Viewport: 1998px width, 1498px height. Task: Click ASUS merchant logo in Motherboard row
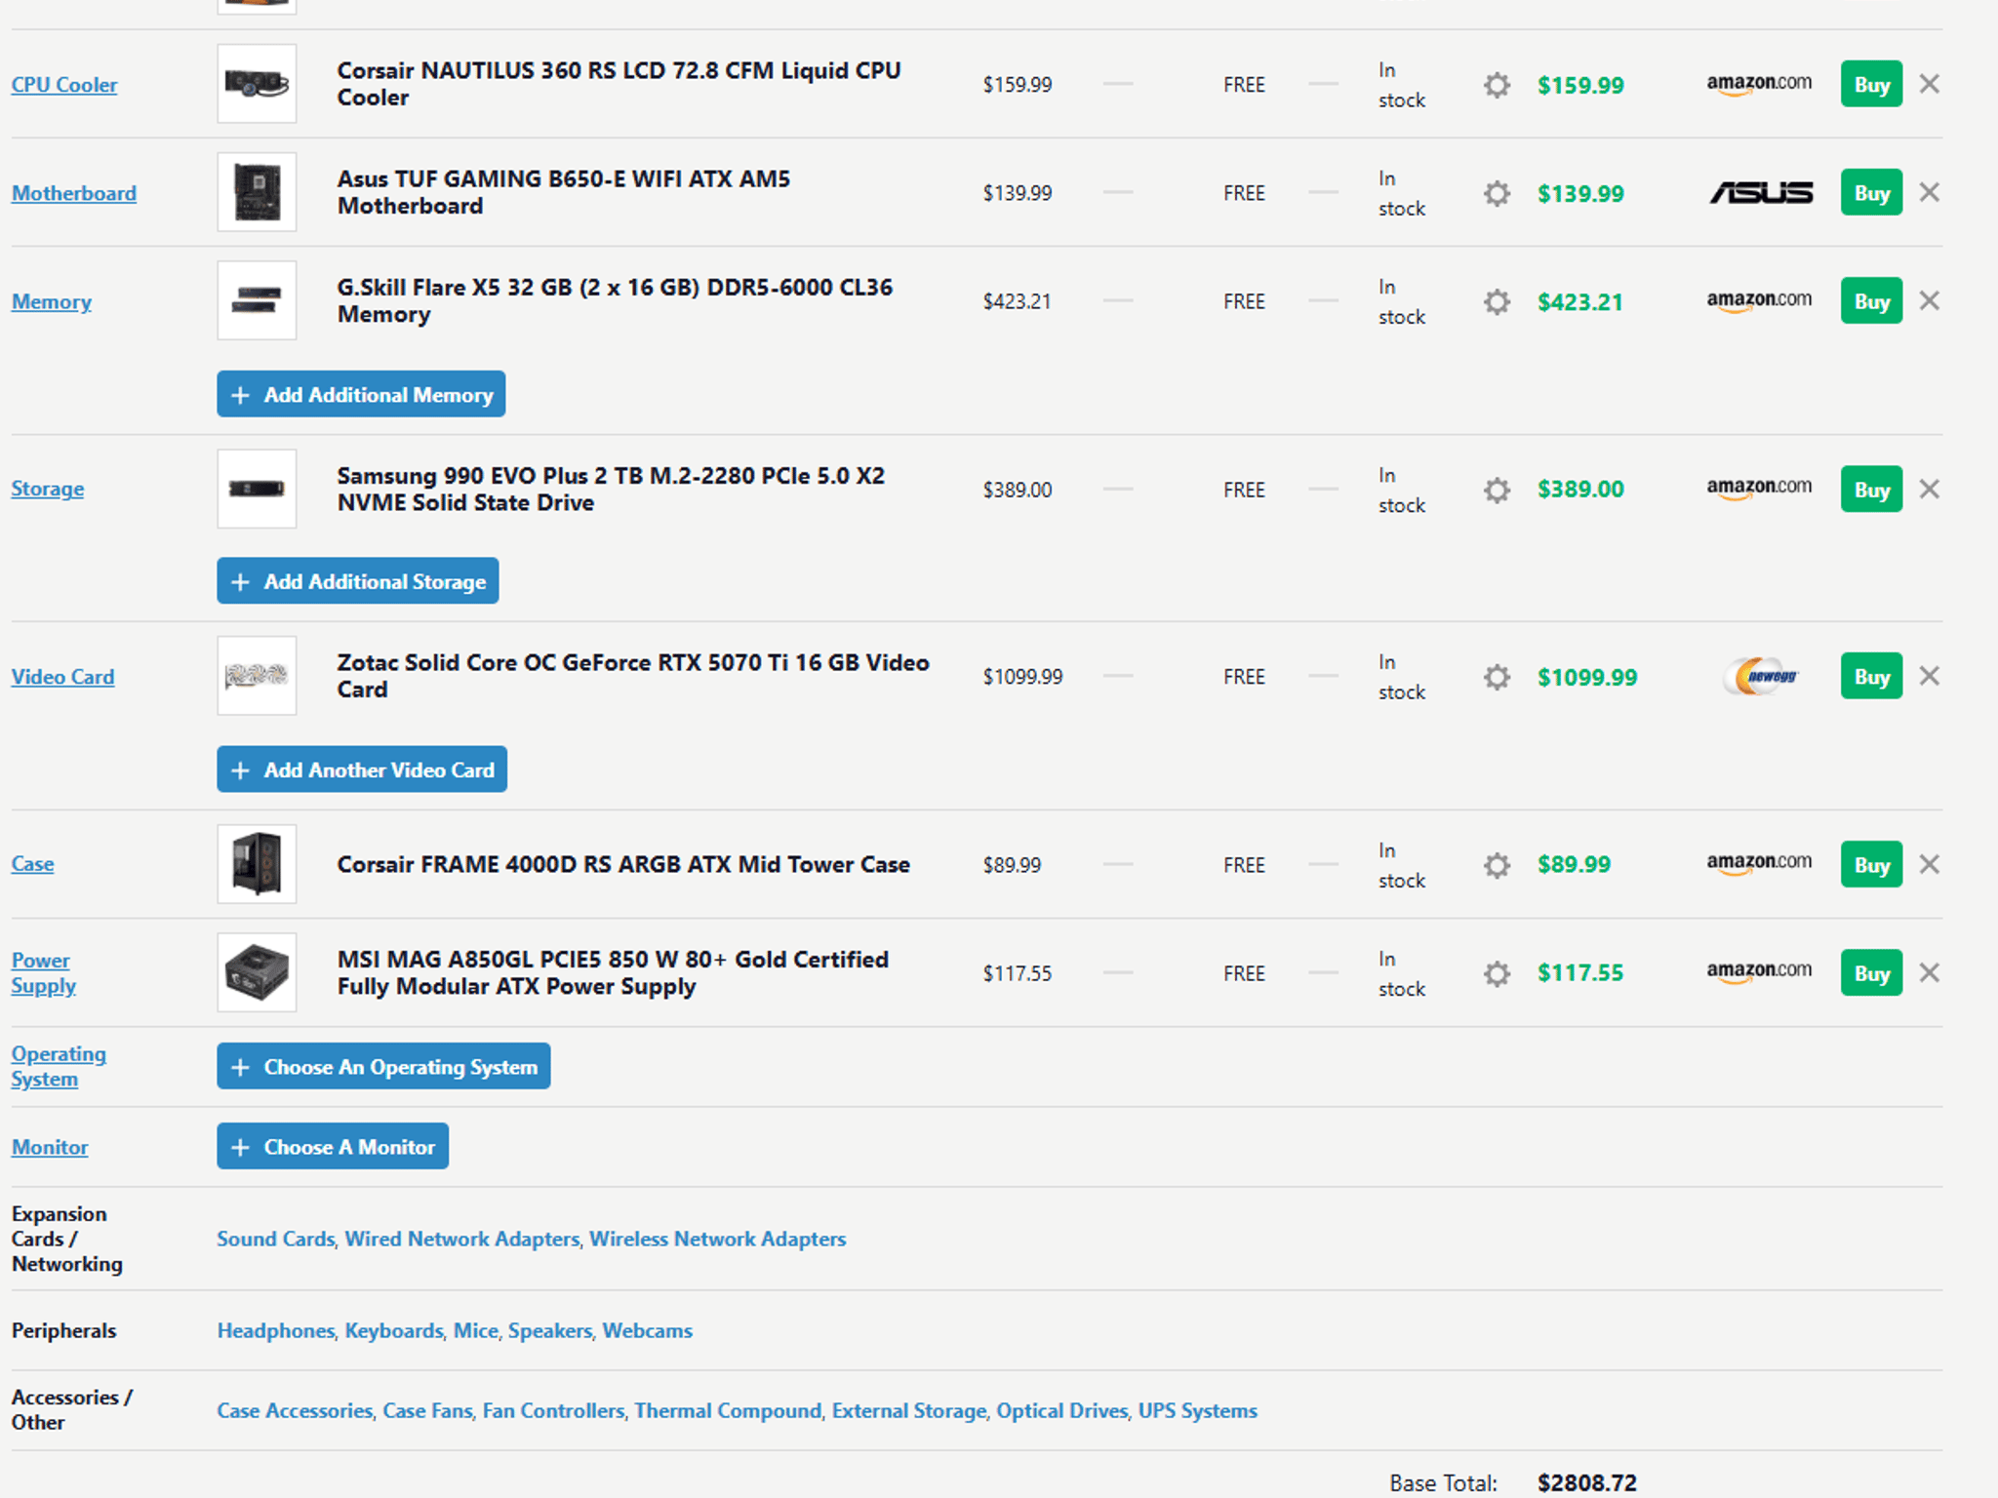[x=1761, y=193]
